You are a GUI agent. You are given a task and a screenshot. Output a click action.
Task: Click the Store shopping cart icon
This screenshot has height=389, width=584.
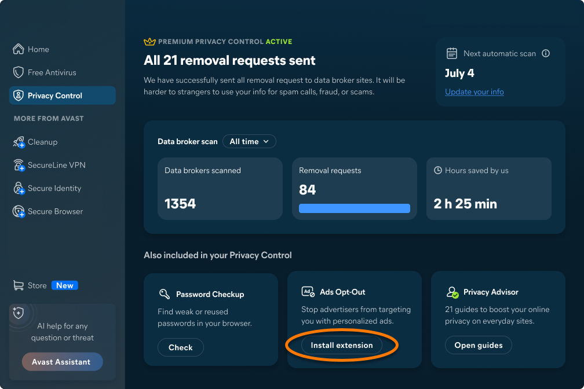(x=19, y=285)
